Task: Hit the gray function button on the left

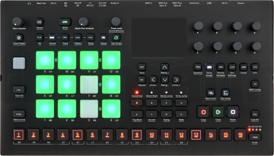Action: pyautogui.click(x=19, y=63)
